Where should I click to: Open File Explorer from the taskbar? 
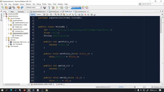[47, 90]
